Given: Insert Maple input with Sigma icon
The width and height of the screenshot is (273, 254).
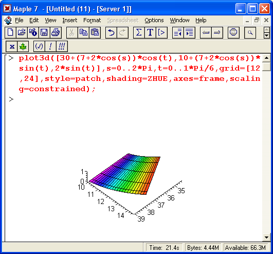Looking at the screenshot, I should (x=139, y=32).
